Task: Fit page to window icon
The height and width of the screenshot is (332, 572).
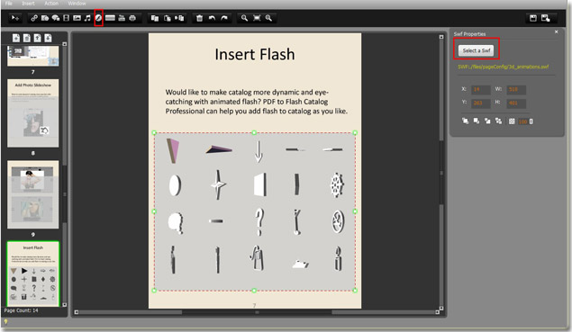Action: [257, 18]
